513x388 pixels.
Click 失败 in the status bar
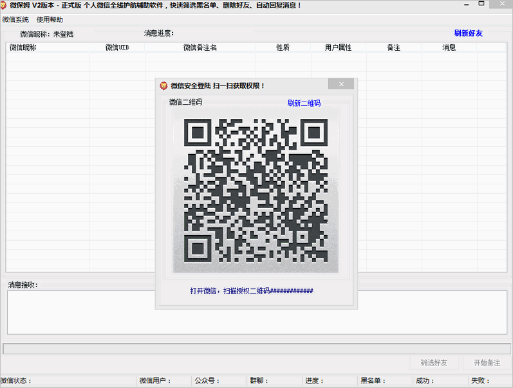pyautogui.click(x=480, y=381)
